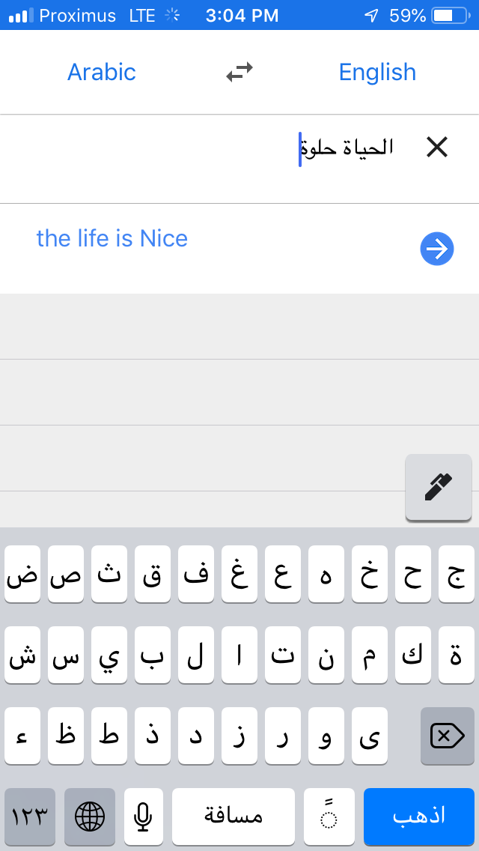The height and width of the screenshot is (851, 479).
Task: Open full translation with blue arrow
Action: [x=437, y=249]
